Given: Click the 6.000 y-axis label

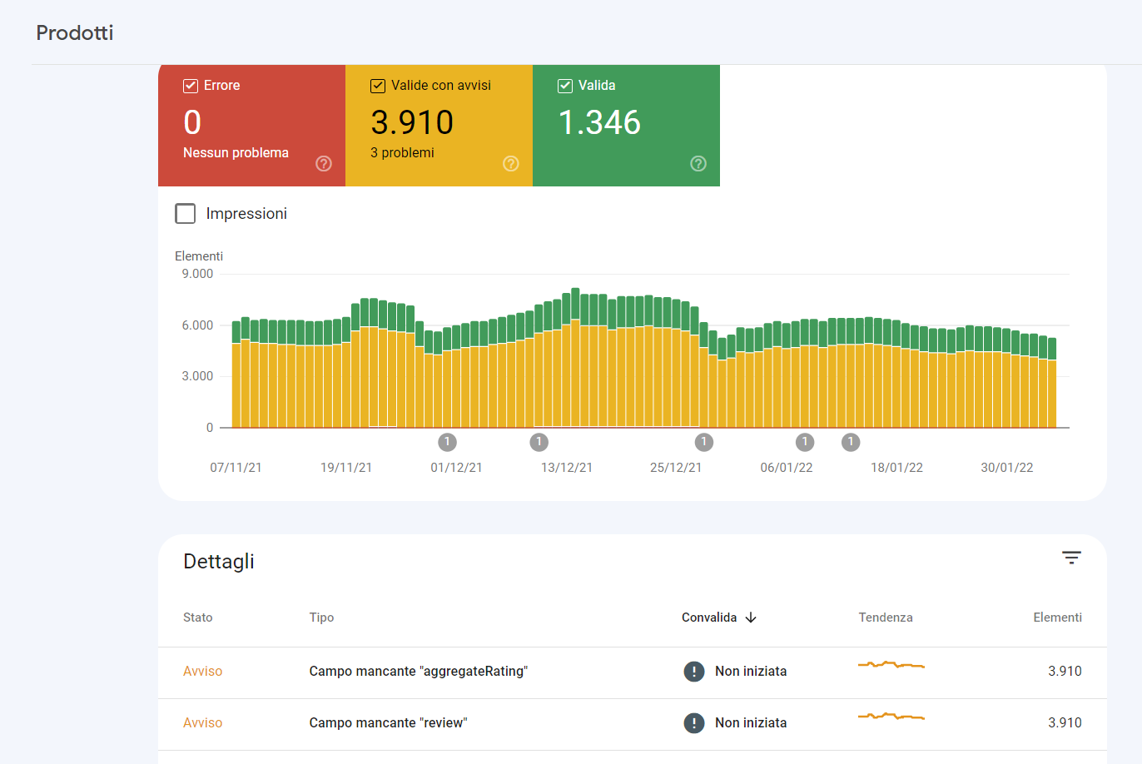Looking at the screenshot, I should 197,325.
